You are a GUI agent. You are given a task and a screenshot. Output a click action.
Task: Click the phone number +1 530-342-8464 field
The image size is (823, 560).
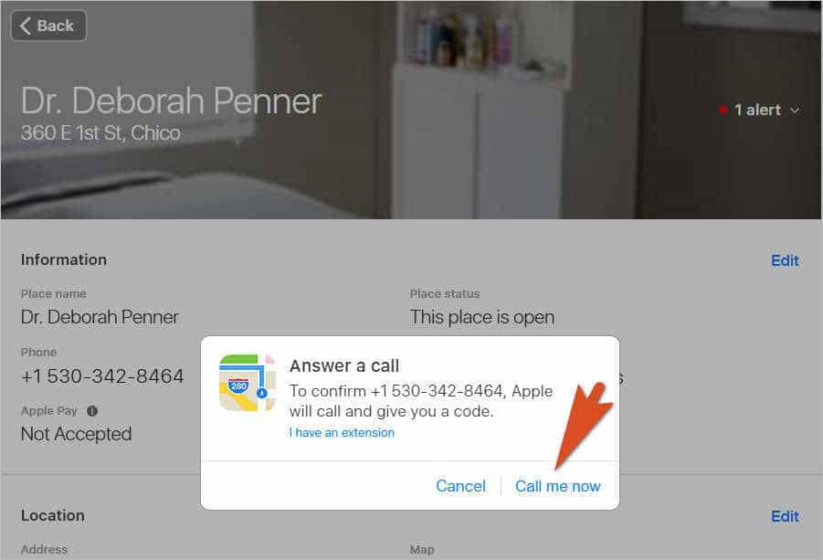click(102, 376)
